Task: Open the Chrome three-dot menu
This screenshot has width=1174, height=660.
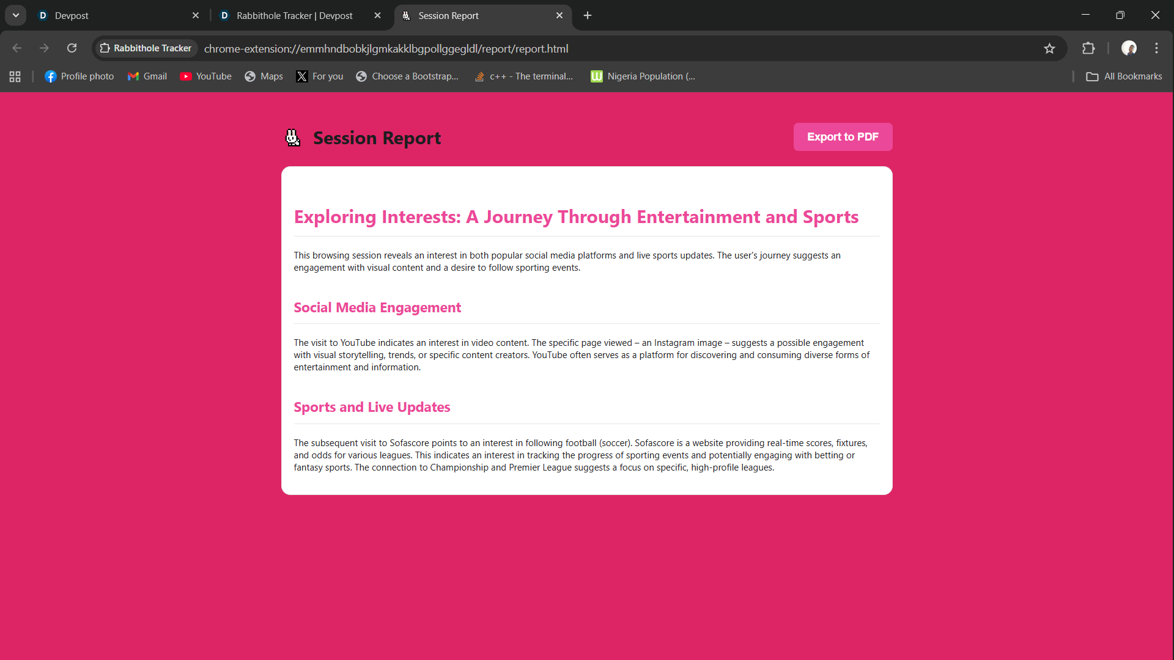Action: point(1156,48)
